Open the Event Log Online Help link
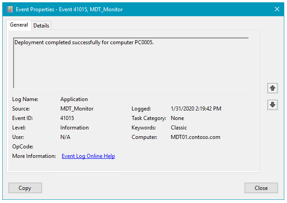 point(88,156)
